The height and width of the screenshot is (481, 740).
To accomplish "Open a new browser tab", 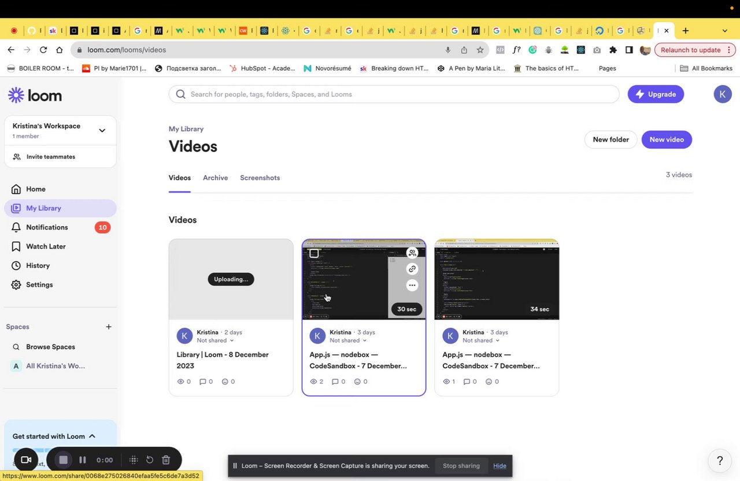I will 686,31.
